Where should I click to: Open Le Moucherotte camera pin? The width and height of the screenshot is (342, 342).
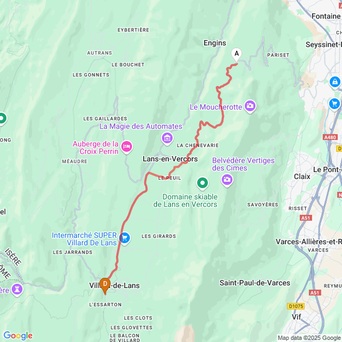250,106
